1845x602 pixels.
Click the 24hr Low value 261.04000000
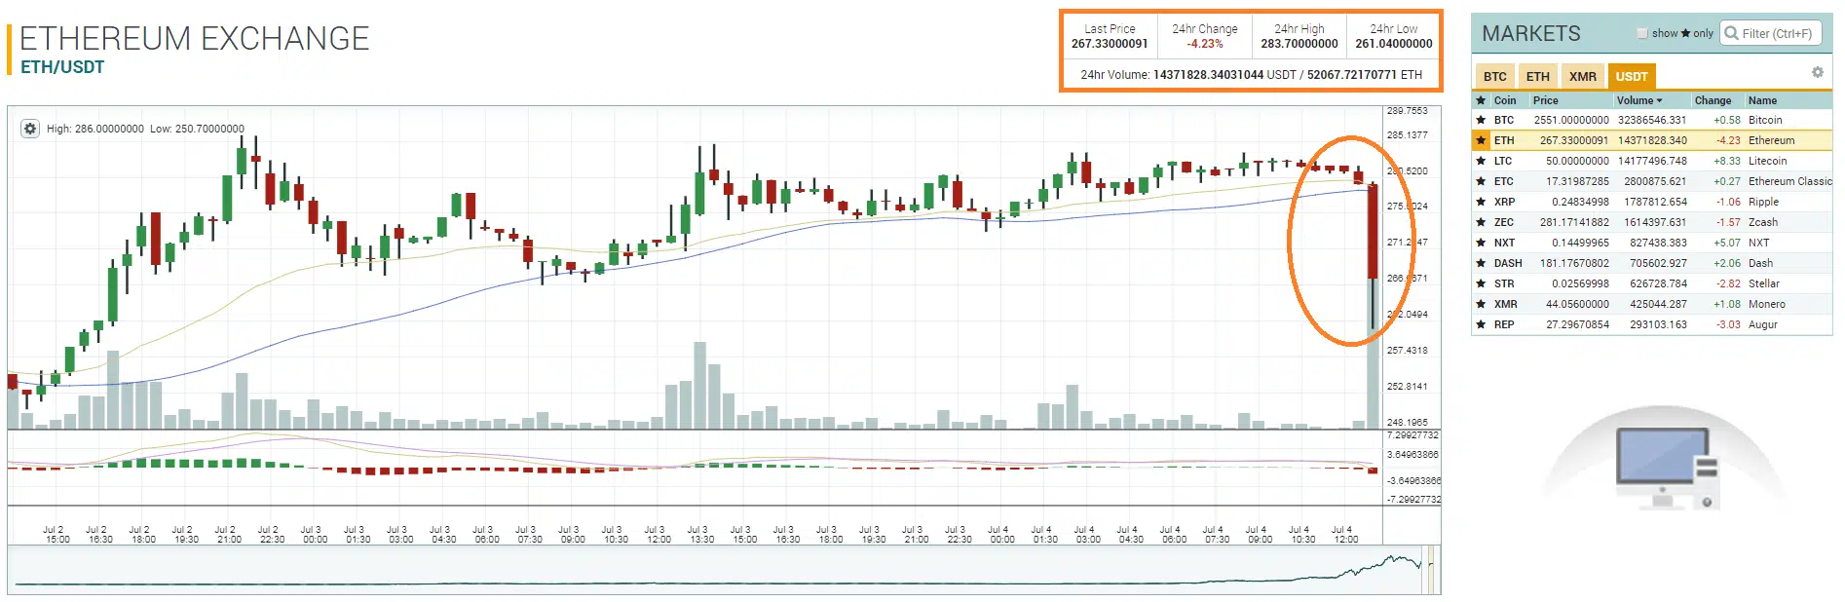(x=1394, y=44)
